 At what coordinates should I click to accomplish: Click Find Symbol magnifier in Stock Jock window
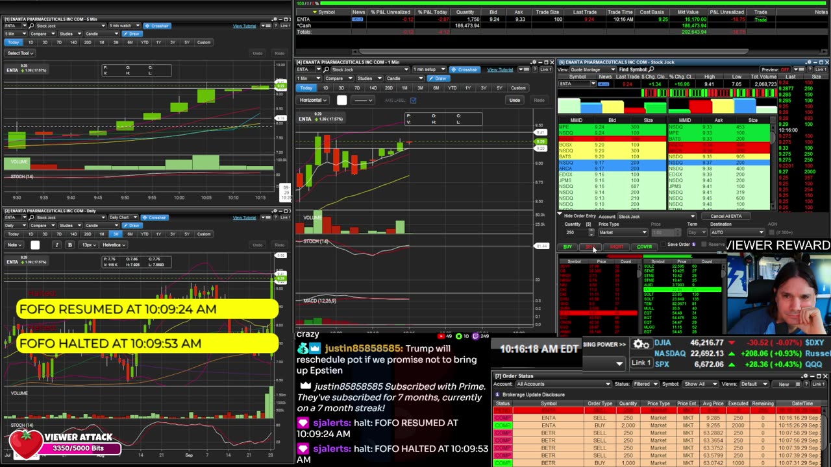[651, 69]
